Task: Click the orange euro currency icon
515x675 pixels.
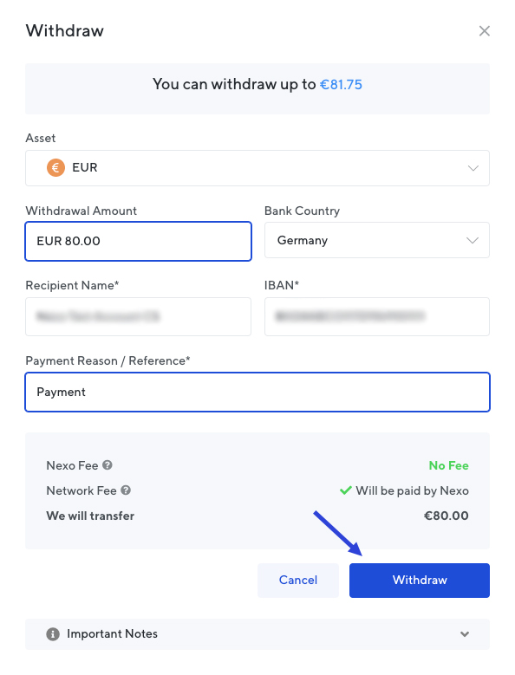Action: tap(56, 167)
